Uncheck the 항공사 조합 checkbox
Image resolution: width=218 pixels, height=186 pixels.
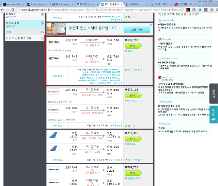coord(42,23)
